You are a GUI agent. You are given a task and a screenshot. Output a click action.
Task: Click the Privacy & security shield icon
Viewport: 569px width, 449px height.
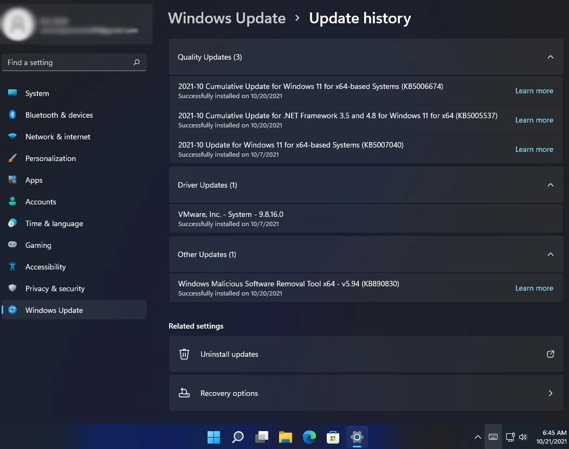12,288
